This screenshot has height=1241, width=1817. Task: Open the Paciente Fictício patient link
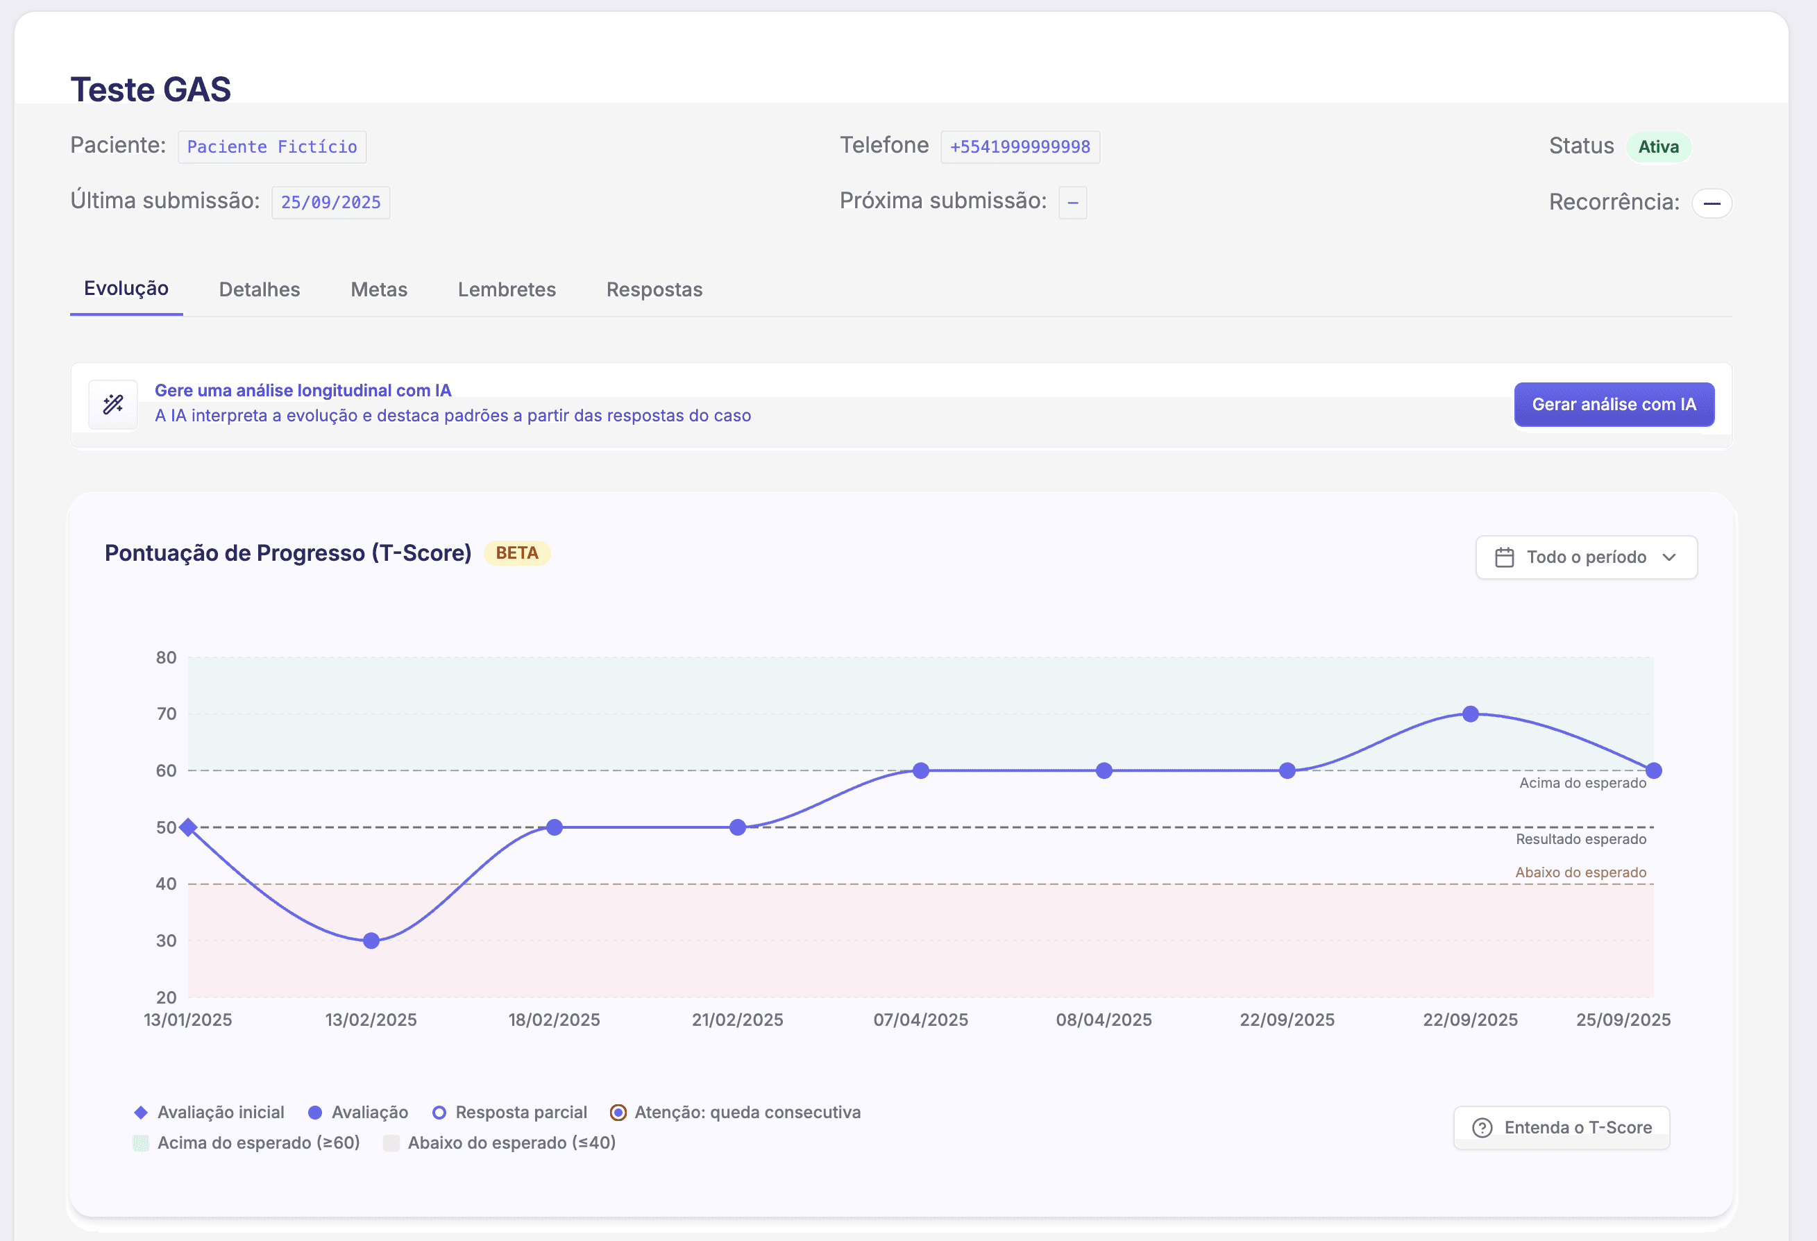tap(271, 147)
